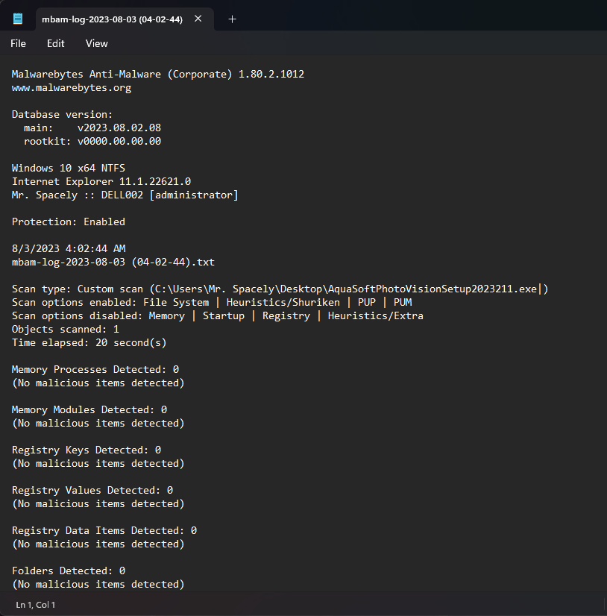Click the '8/3/2023 4:02:44 AM' timestamp line
Image resolution: width=607 pixels, height=616 pixels.
69,248
